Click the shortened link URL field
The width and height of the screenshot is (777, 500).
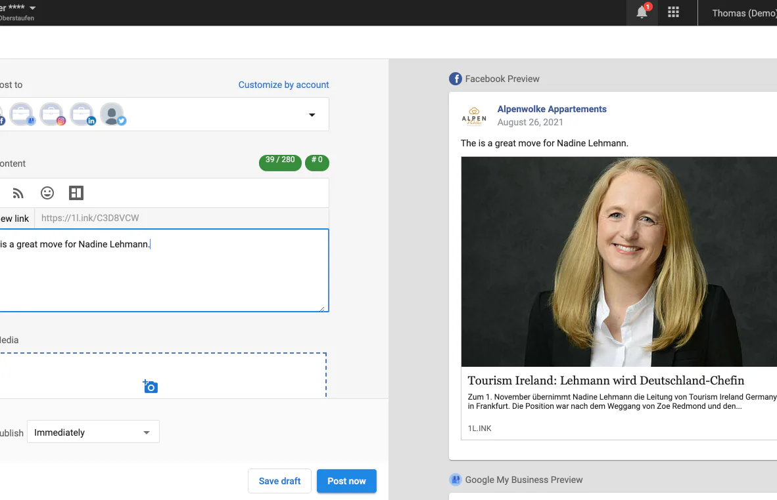[181, 218]
